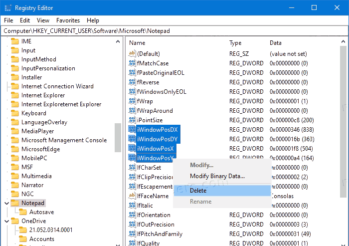Click the fWrapAround DWORD icon
This screenshot has height=246, width=349.
tap(132, 110)
